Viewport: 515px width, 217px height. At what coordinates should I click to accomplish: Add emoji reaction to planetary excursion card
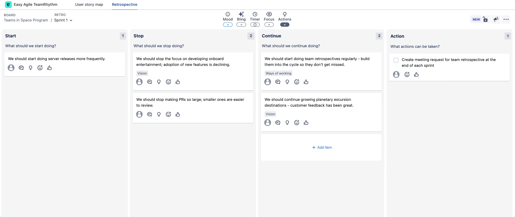click(297, 123)
